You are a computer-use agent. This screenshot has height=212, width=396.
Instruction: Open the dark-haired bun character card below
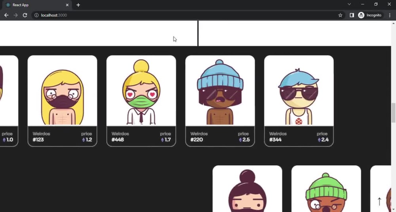point(247,189)
